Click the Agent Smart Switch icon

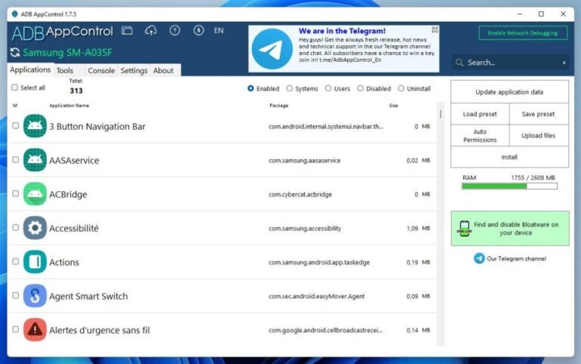35,296
